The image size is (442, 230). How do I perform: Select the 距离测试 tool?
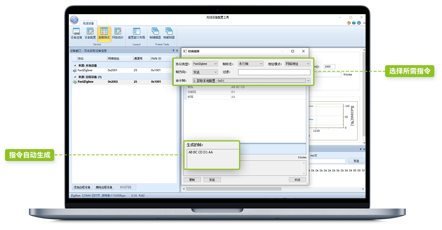click(x=104, y=33)
